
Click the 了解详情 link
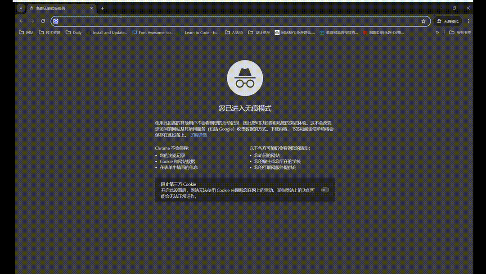(x=198, y=135)
